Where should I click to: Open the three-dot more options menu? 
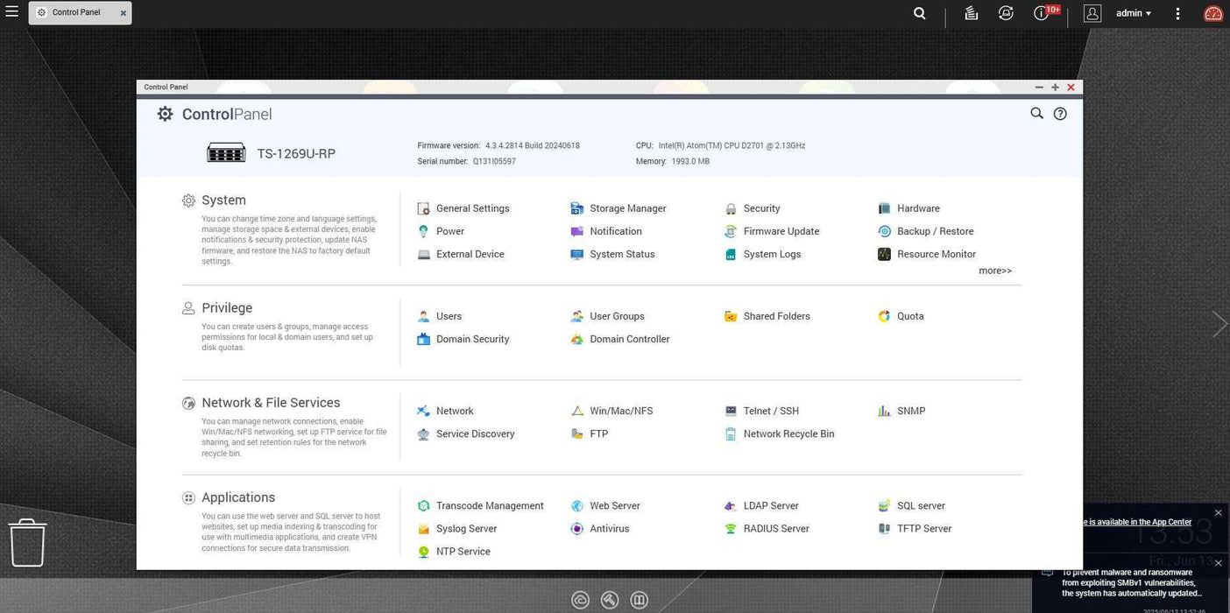[x=1178, y=13]
